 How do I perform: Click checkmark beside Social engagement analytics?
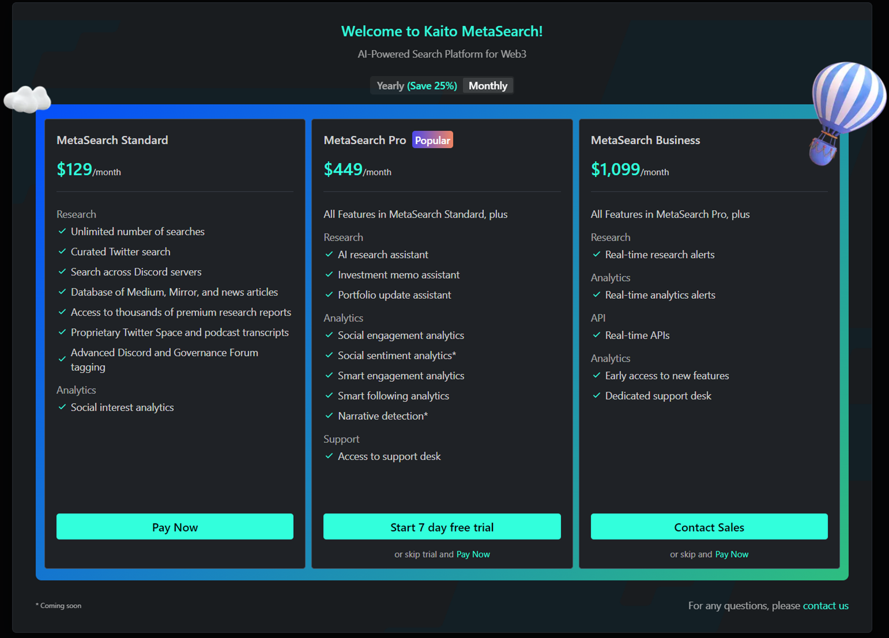(329, 335)
